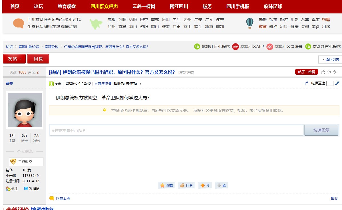Click the 收藏 star button
This screenshot has height=210, width=342.
click(166, 185)
